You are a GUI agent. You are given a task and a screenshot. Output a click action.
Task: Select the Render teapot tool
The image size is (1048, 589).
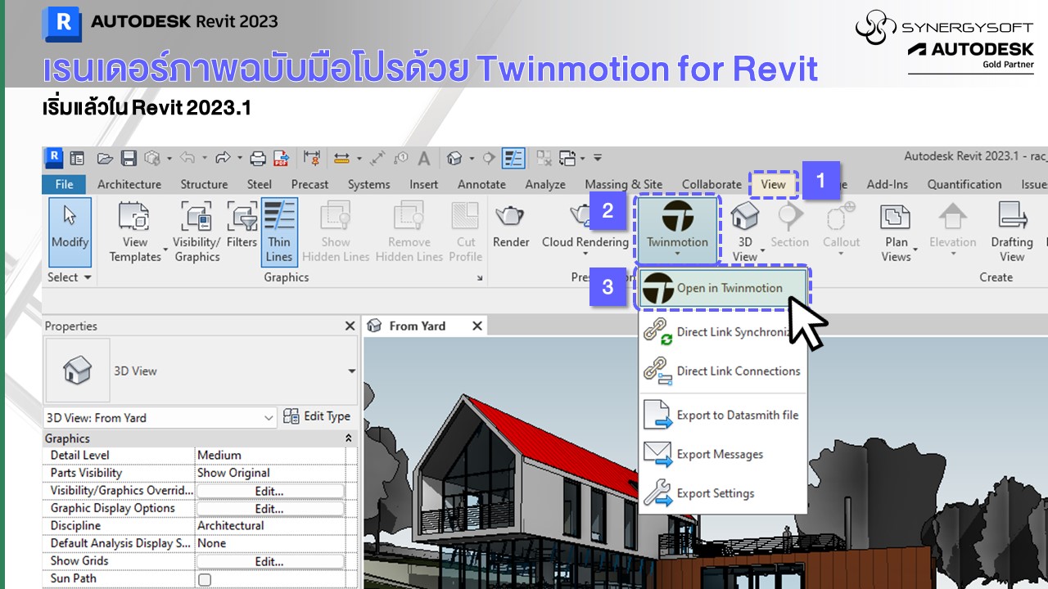[x=511, y=218]
